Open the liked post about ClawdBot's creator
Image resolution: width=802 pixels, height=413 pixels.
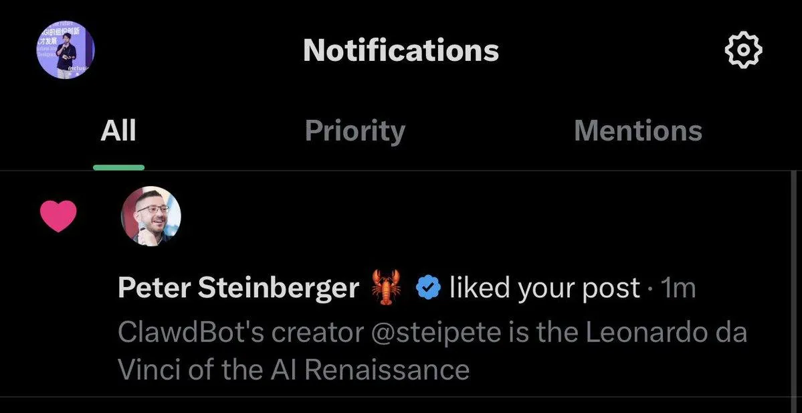433,348
